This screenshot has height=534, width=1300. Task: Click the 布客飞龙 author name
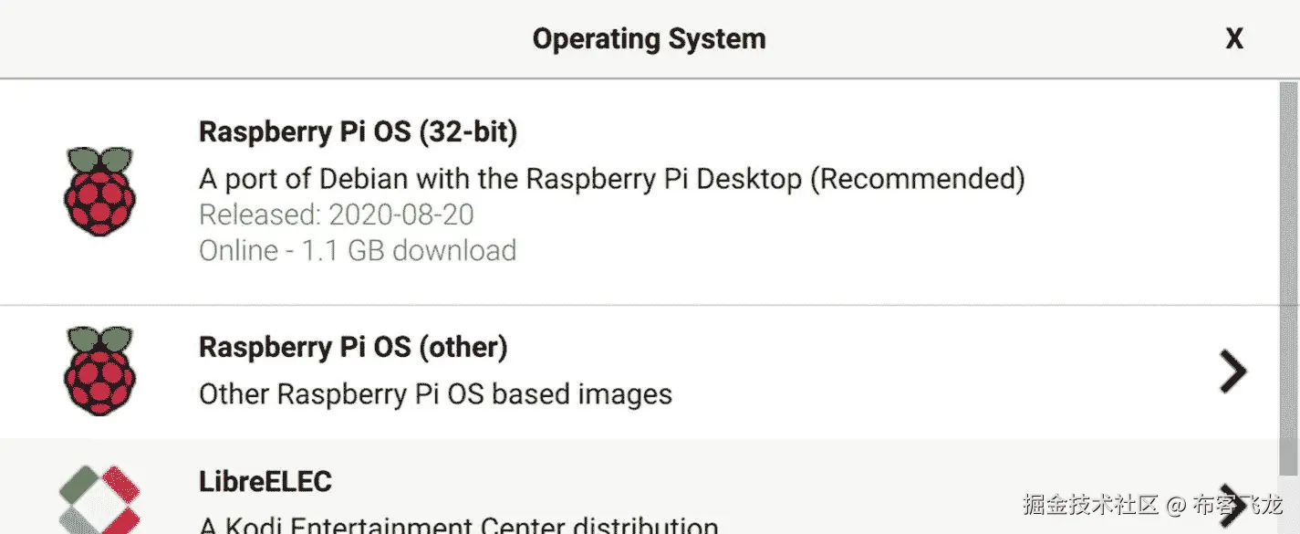[x=1238, y=505]
